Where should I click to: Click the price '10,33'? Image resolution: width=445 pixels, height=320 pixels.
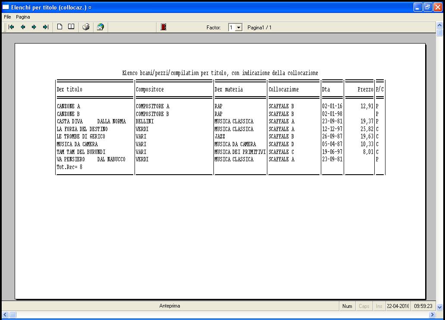[x=367, y=144]
